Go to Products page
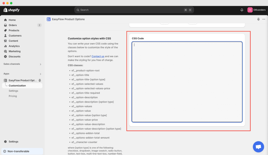268x155 pixels. [14, 30]
